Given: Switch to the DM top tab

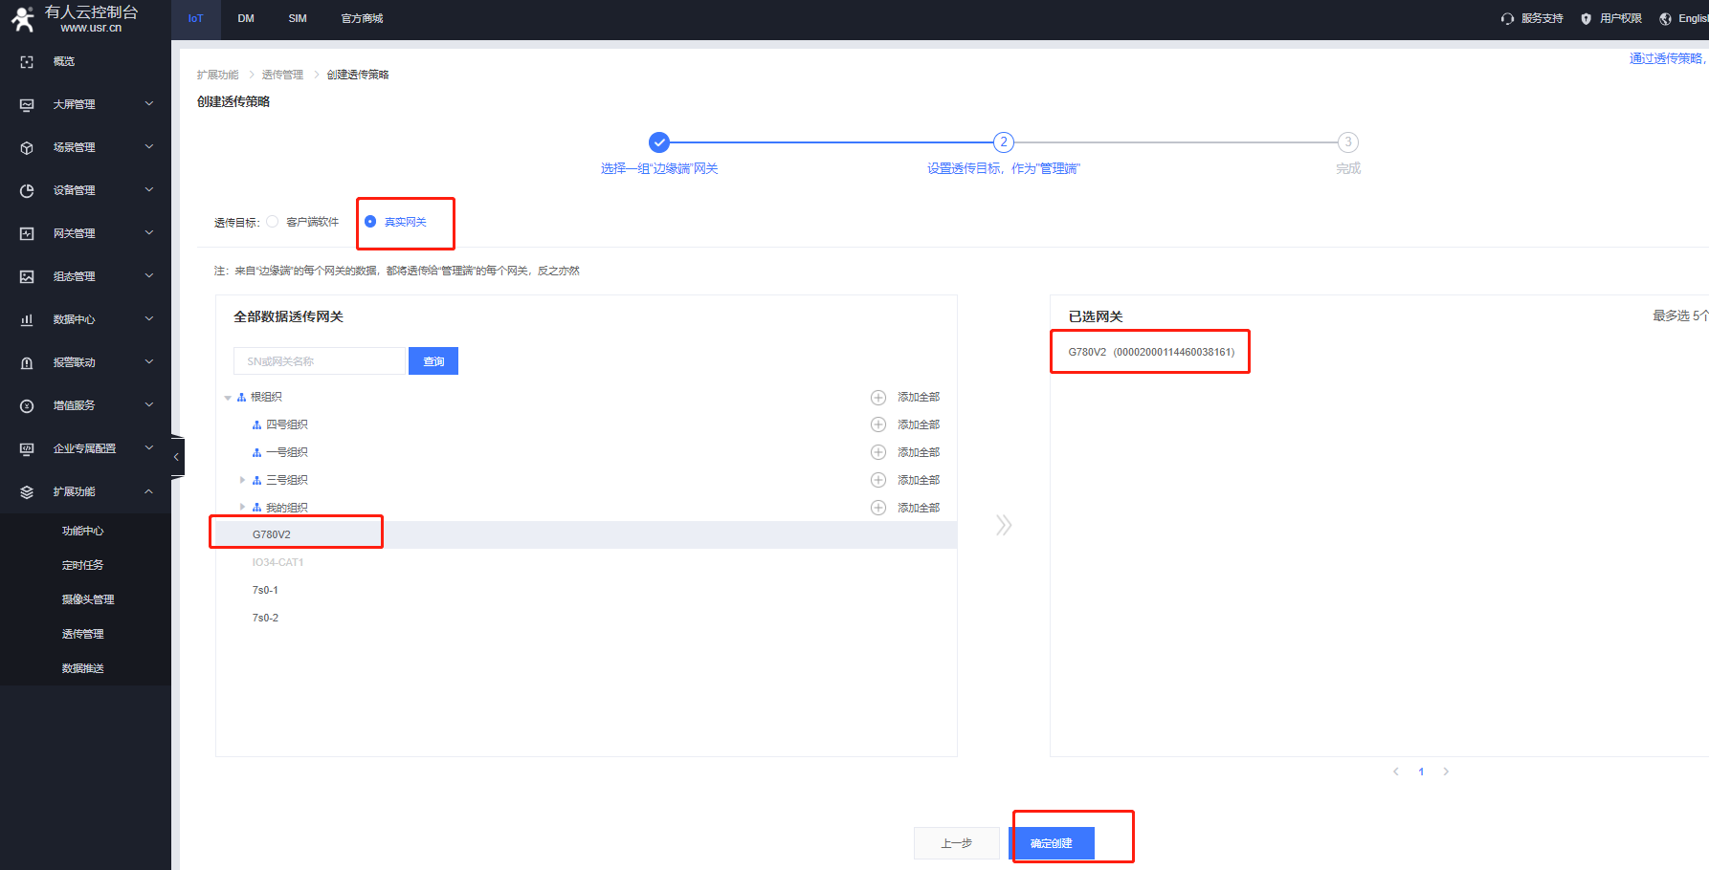Looking at the screenshot, I should (x=246, y=19).
